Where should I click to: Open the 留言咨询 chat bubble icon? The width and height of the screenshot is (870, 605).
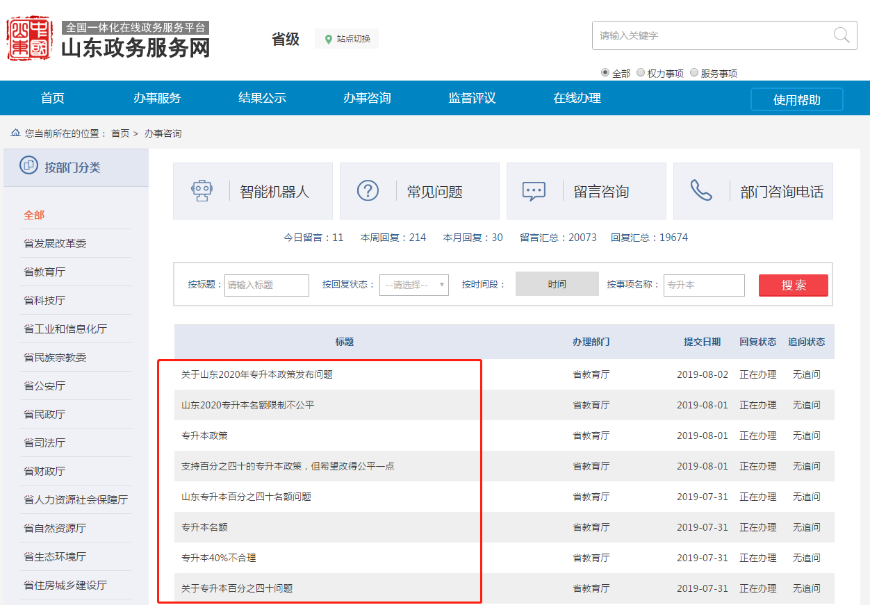click(534, 191)
